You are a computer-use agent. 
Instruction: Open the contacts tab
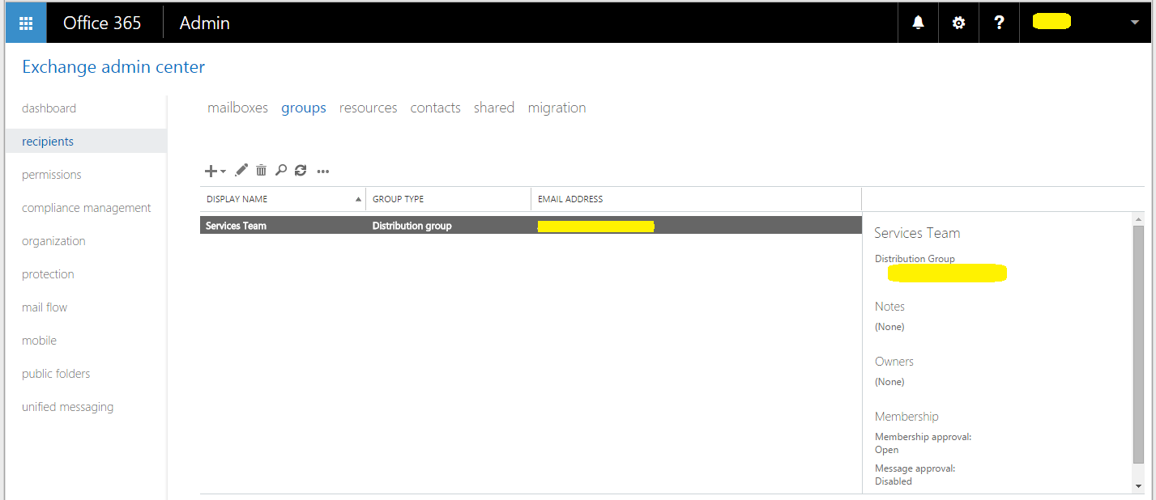click(x=435, y=107)
